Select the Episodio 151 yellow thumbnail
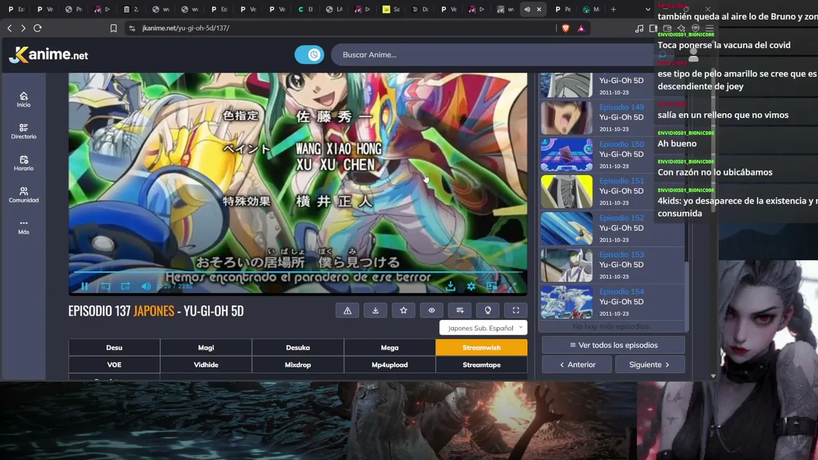This screenshot has height=460, width=818. click(567, 192)
